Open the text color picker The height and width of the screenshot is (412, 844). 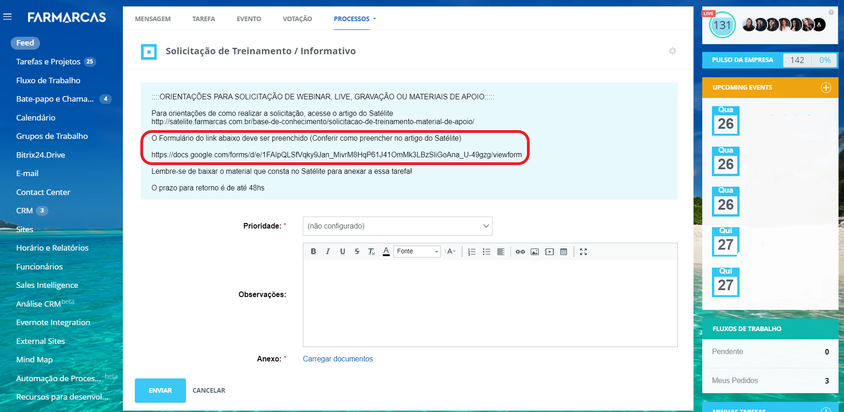[386, 252]
